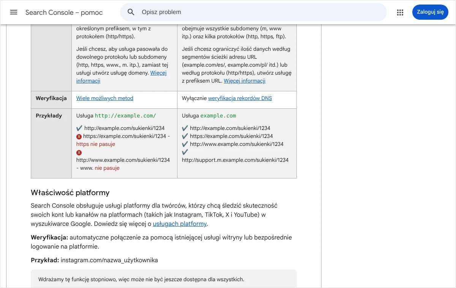Image resolution: width=456 pixels, height=288 pixels.
Task: Click the checkmark before http://www.example.com/sukienki/1234 in the domain column
Action: click(185, 144)
